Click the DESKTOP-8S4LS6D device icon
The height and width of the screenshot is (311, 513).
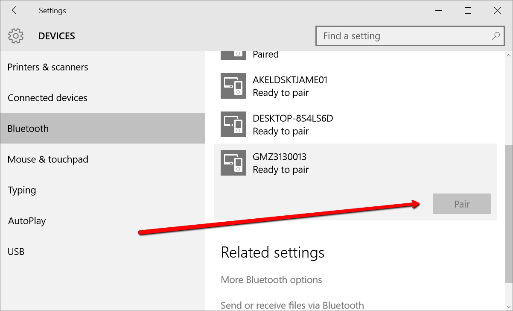(233, 124)
